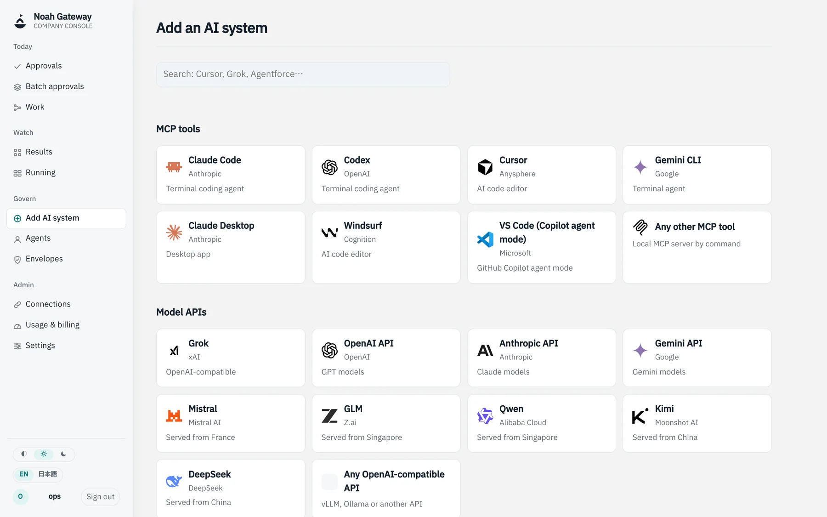Click the DeepSeek whale icon

click(174, 481)
